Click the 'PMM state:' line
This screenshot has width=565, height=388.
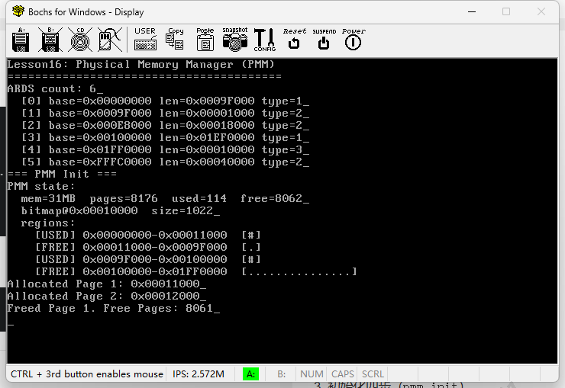coord(41,186)
